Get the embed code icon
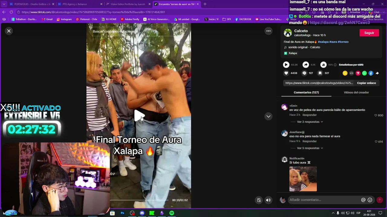The image size is (387, 217). click(351, 73)
